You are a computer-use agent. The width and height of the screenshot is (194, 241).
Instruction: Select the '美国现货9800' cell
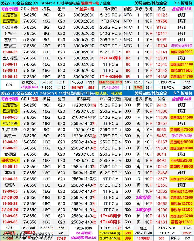181,142
